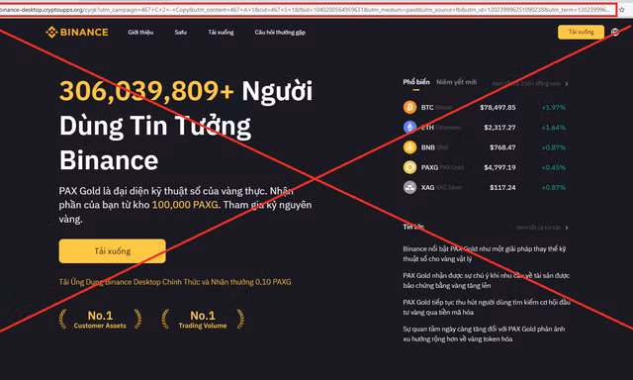This screenshot has height=380, width=633.
Task: Open the Giới thiệu menu item
Action: [x=140, y=33]
